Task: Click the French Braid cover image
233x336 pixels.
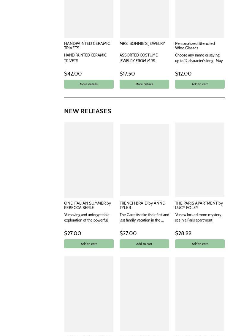Action: point(144,160)
